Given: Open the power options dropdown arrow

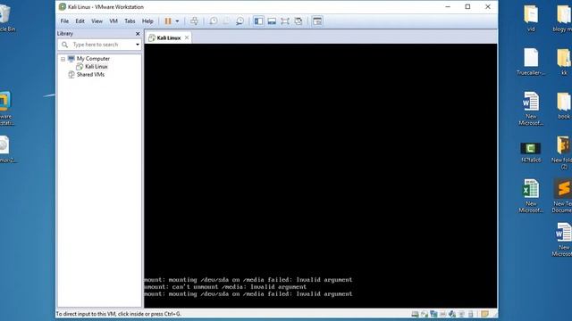Looking at the screenshot, I should [177, 21].
